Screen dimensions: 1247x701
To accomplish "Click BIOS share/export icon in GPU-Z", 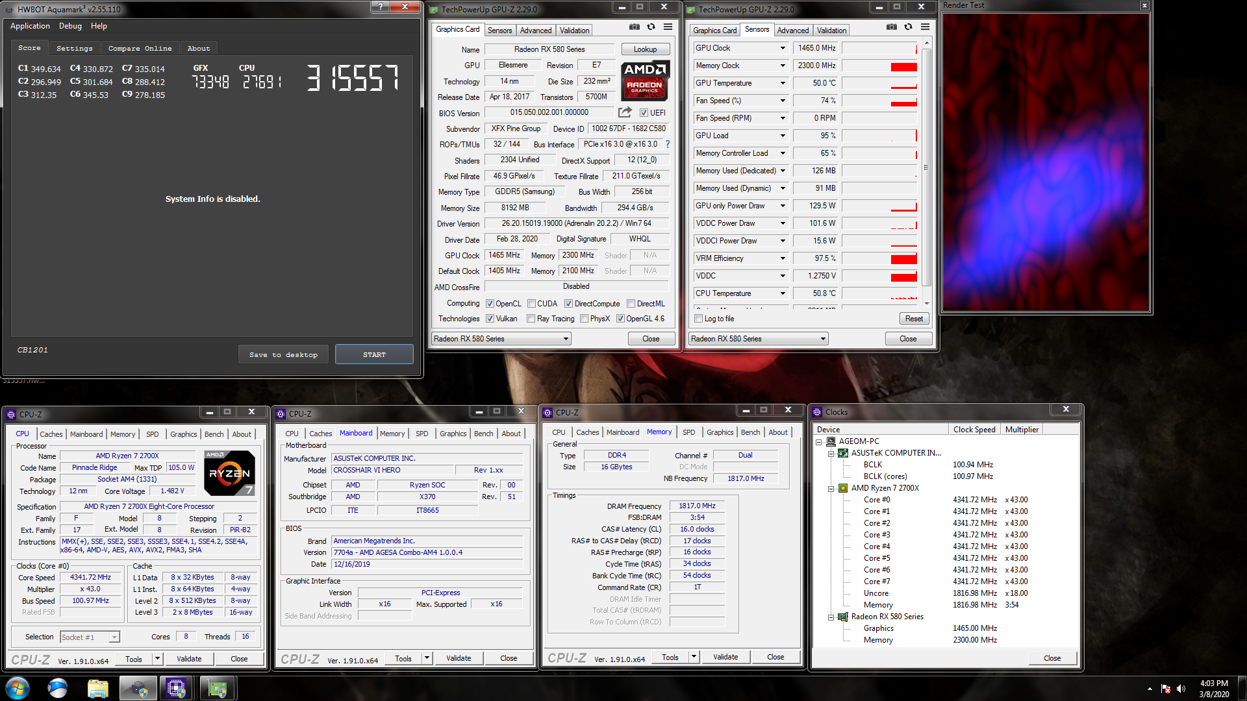I will tap(625, 112).
